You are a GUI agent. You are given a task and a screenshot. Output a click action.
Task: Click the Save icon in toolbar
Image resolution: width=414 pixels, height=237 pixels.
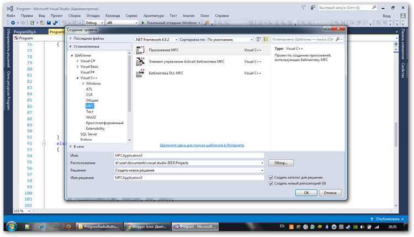(49, 23)
